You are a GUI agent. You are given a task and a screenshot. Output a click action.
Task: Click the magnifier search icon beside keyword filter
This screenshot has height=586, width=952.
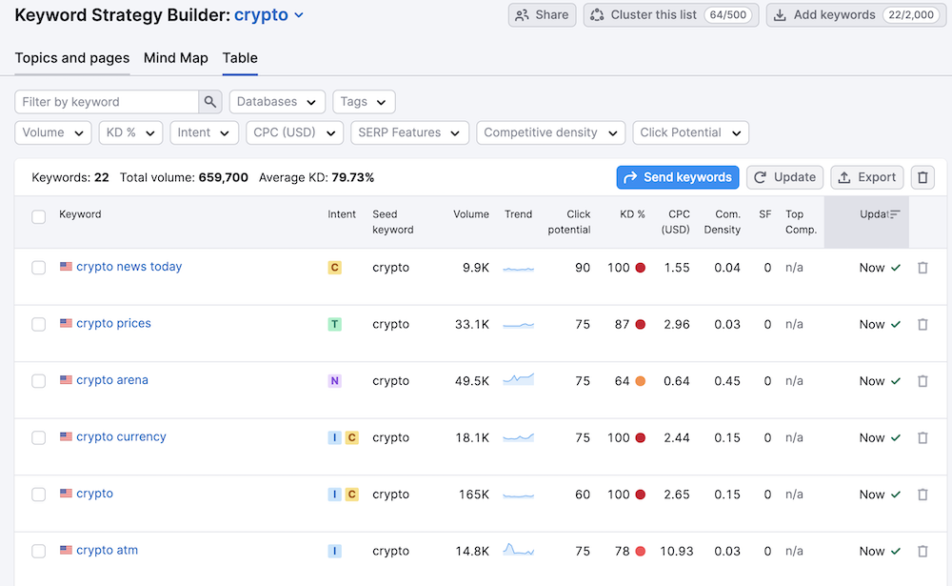coord(210,101)
